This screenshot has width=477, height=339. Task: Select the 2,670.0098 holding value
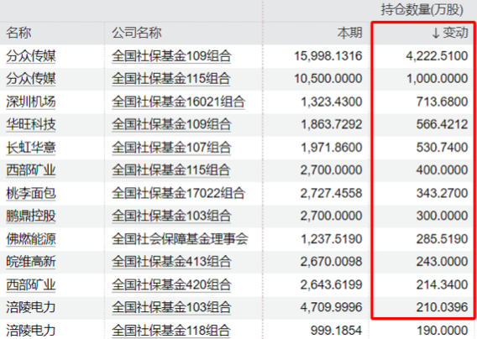point(332,262)
